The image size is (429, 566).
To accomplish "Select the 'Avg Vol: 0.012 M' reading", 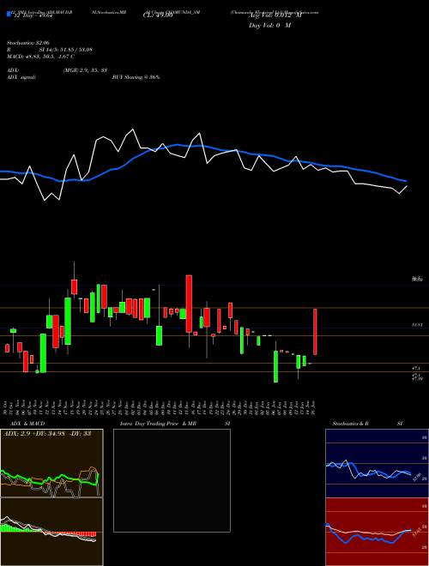I will point(275,16).
